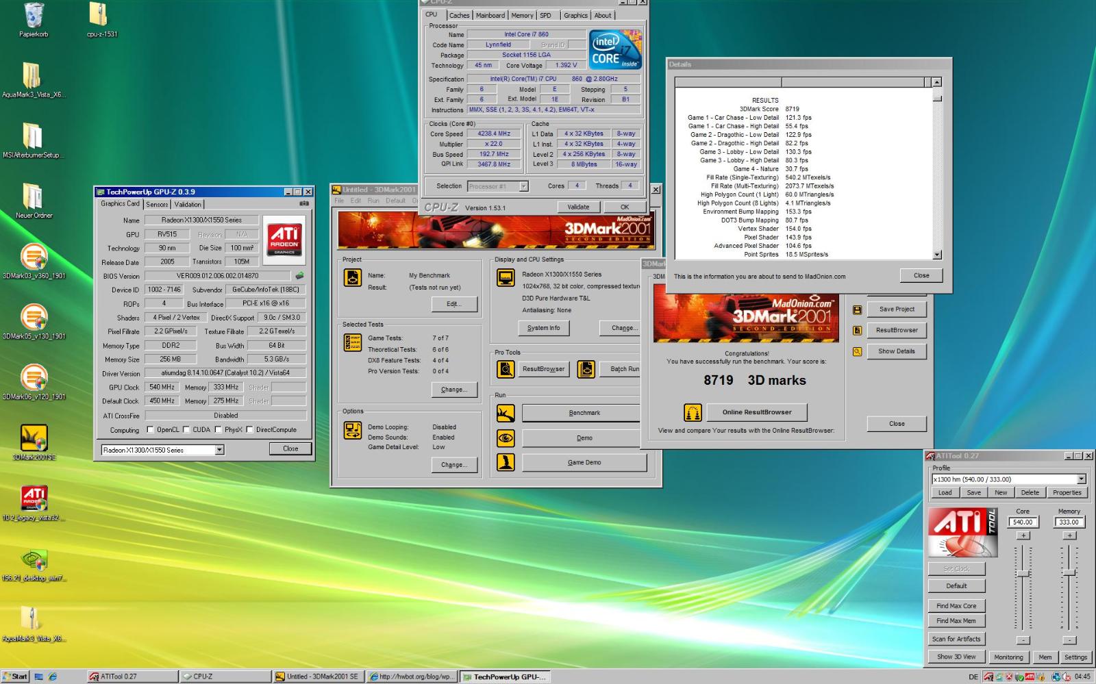Open the MSIAfterburnerSetup folder icon
Screen dimensions: 1096x684
(32, 136)
